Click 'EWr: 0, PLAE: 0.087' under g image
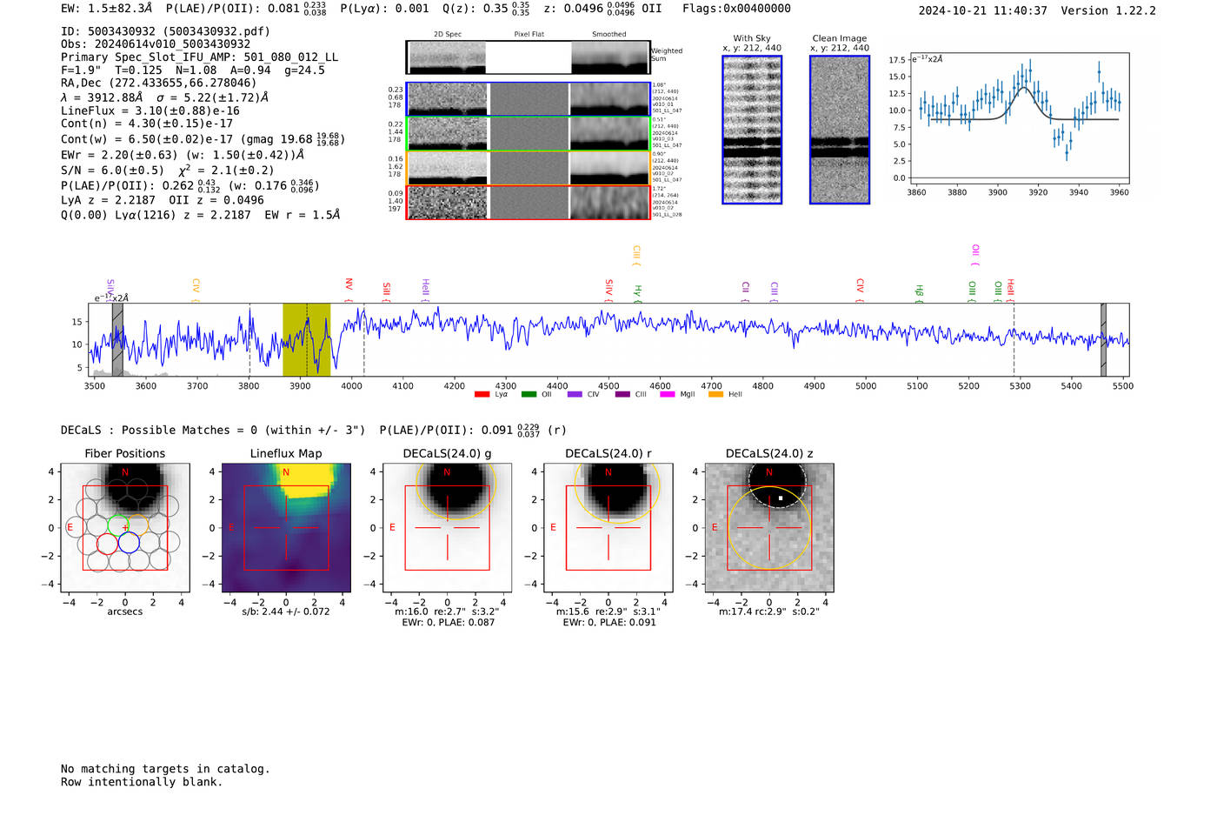Image resolution: width=1217 pixels, height=829 pixels. pyautogui.click(x=448, y=622)
